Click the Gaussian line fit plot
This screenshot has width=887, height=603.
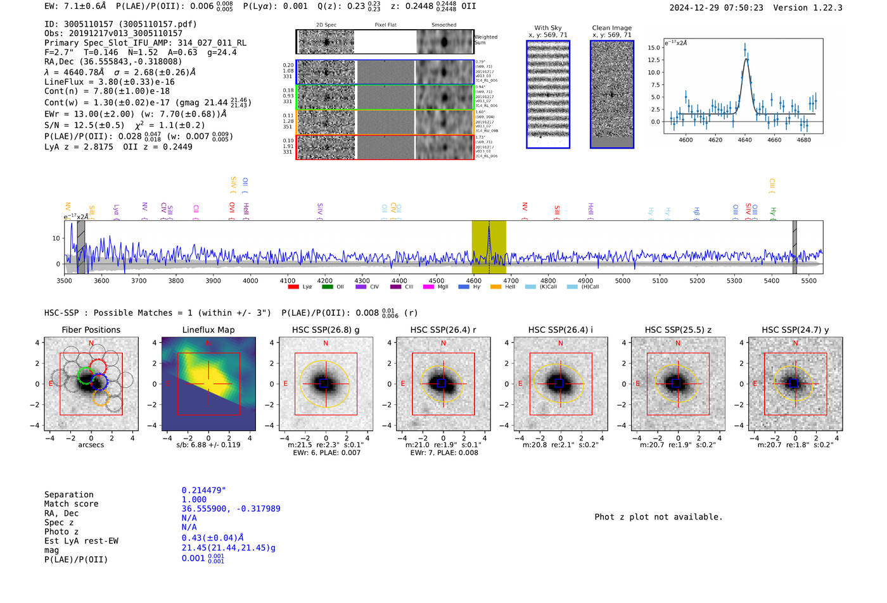(x=743, y=86)
